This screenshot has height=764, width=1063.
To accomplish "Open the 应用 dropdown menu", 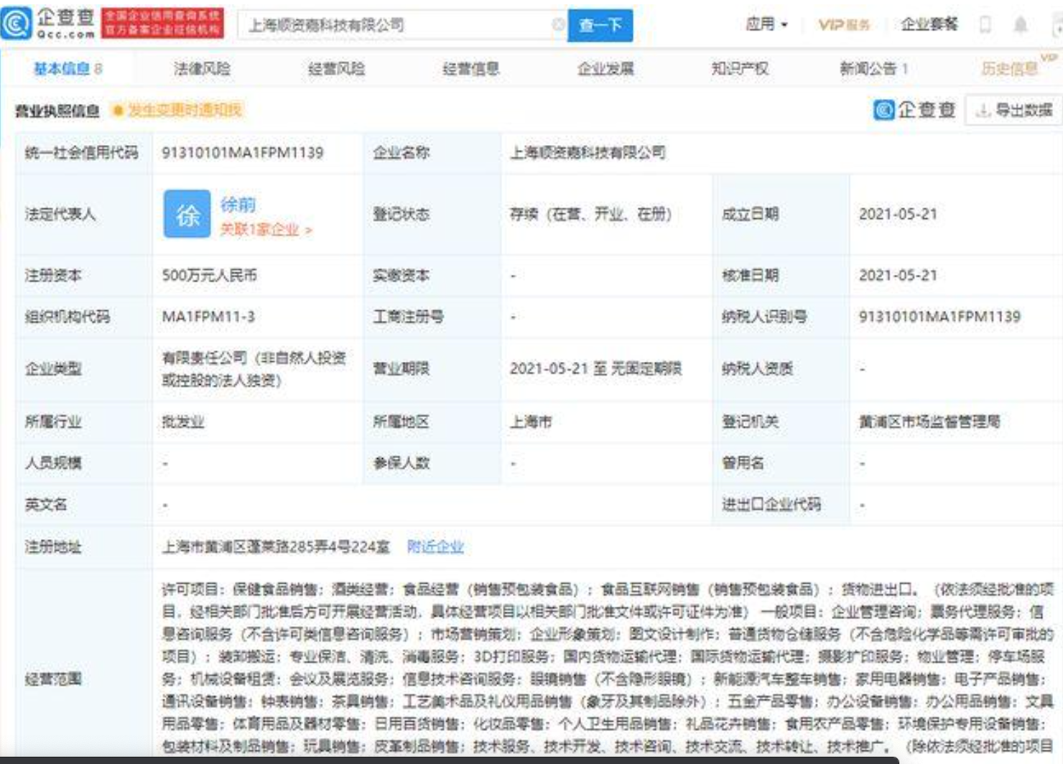I will pyautogui.click(x=766, y=24).
